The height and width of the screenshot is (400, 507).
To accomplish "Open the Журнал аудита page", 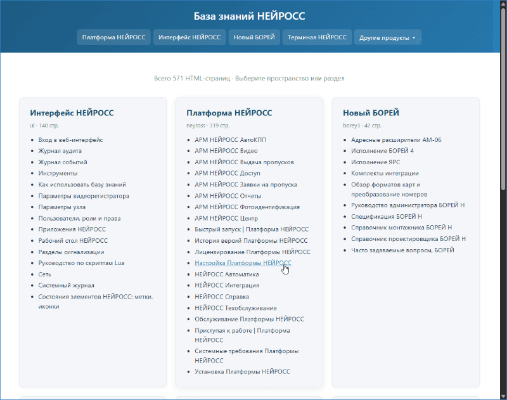I will tap(60, 151).
